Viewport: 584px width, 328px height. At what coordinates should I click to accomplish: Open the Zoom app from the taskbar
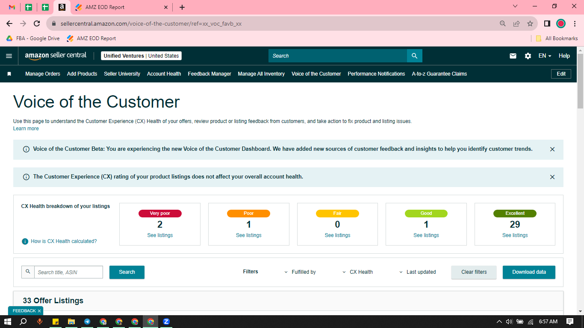[166, 322]
